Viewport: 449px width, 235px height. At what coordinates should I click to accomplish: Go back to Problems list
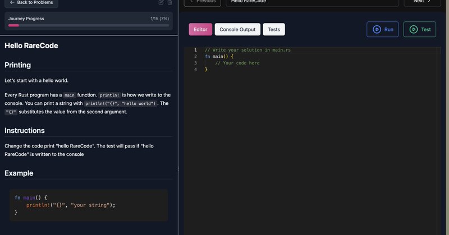click(x=31, y=3)
